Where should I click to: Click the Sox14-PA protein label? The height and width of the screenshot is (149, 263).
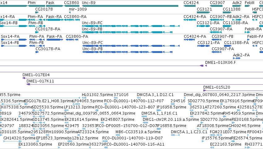[10, 37]
